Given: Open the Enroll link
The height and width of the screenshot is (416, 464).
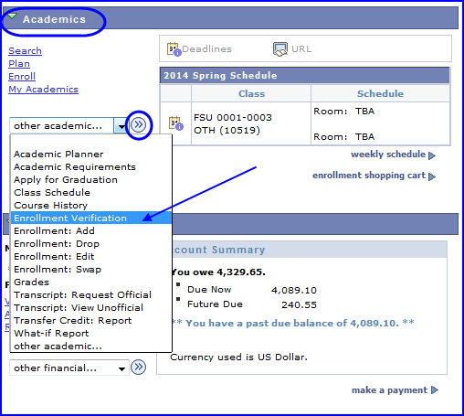Looking at the screenshot, I should pos(22,76).
